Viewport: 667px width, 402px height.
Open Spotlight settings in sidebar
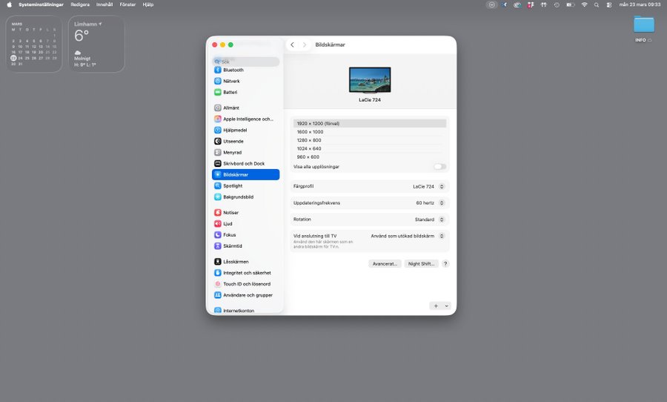232,185
